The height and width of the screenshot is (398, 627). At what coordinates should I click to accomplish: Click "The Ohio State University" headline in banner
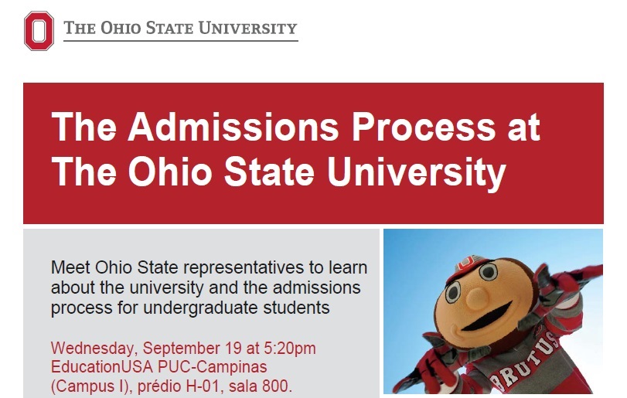279,172
